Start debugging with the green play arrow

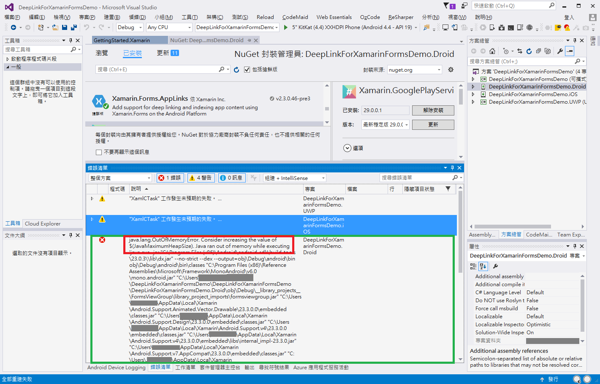286,27
